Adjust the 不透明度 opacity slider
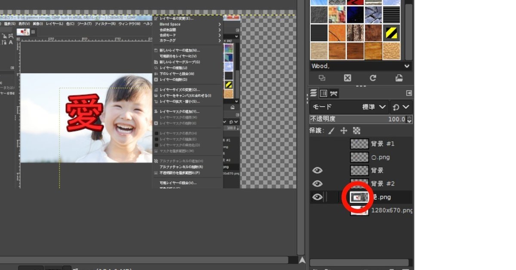Screen dimensions: 516x270 (361, 119)
